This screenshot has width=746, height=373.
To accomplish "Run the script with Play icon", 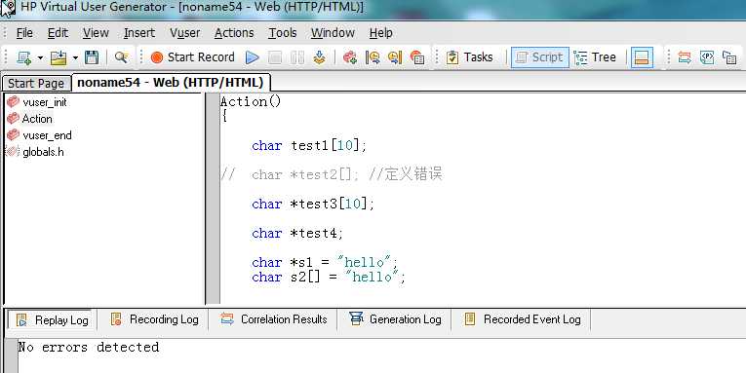I will [x=253, y=58].
